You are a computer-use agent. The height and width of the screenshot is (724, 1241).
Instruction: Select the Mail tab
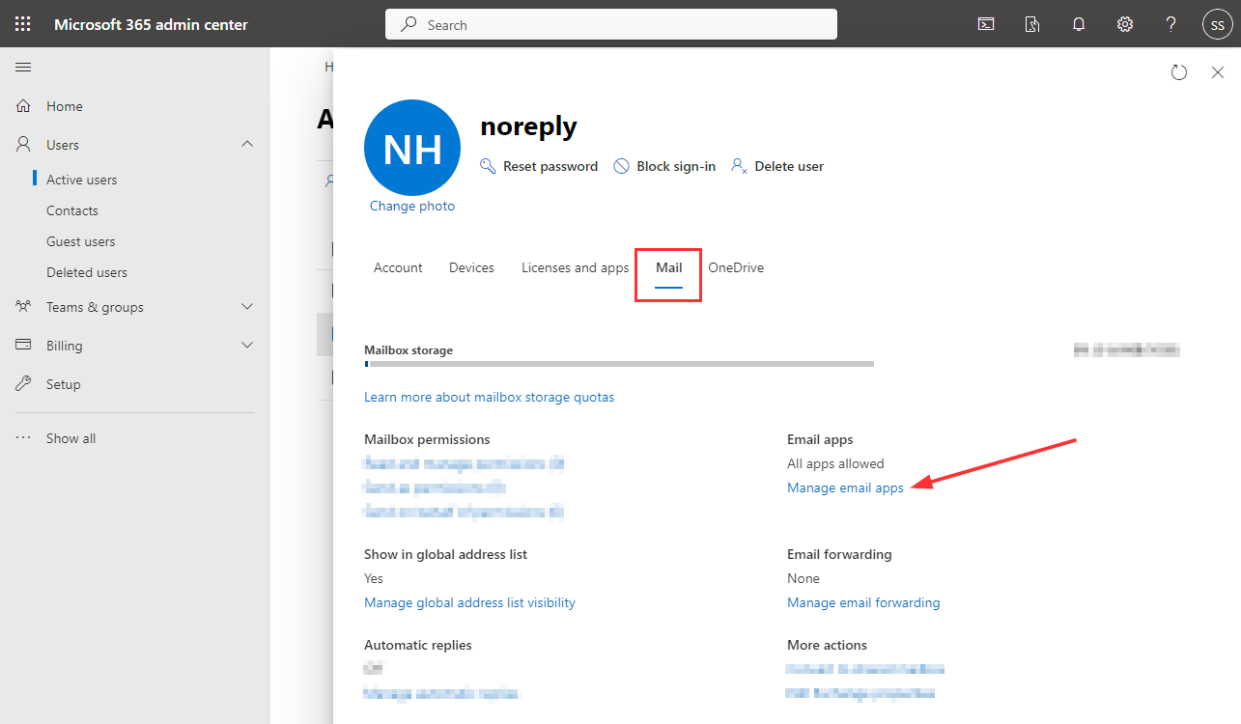[x=669, y=268]
